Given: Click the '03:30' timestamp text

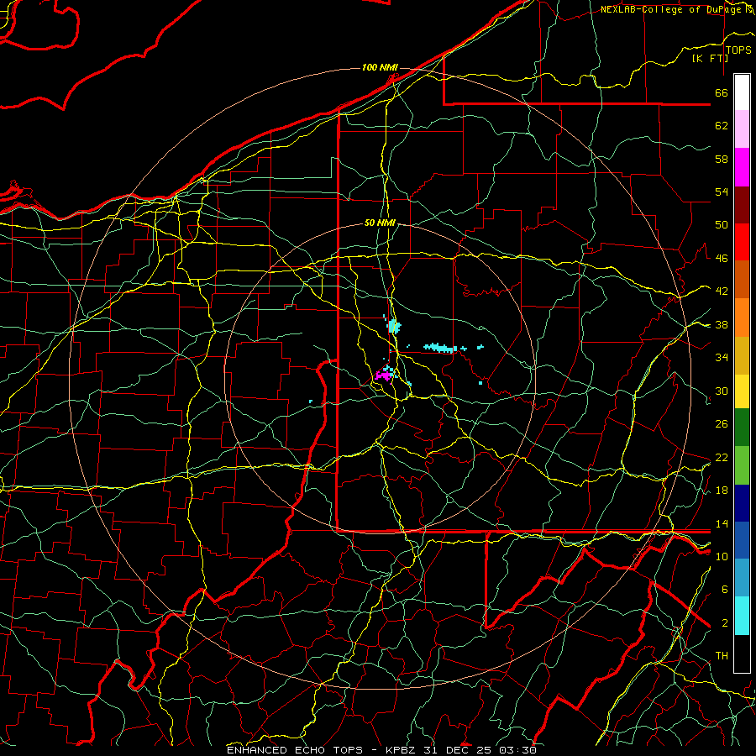Looking at the screenshot, I should 517,750.
